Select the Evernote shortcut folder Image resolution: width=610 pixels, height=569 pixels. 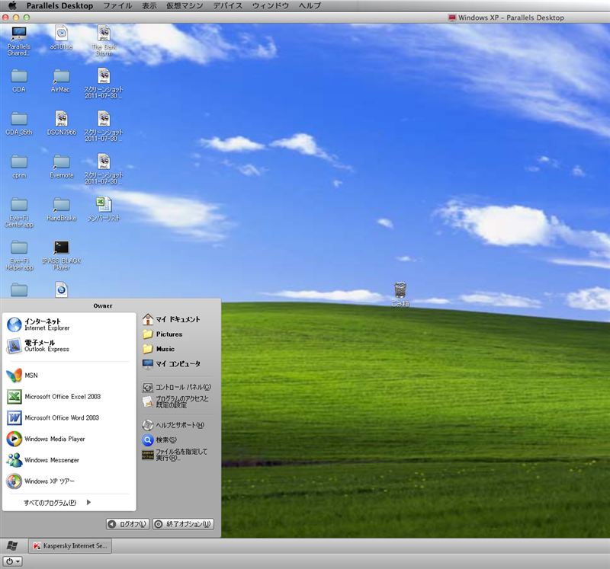pos(62,166)
